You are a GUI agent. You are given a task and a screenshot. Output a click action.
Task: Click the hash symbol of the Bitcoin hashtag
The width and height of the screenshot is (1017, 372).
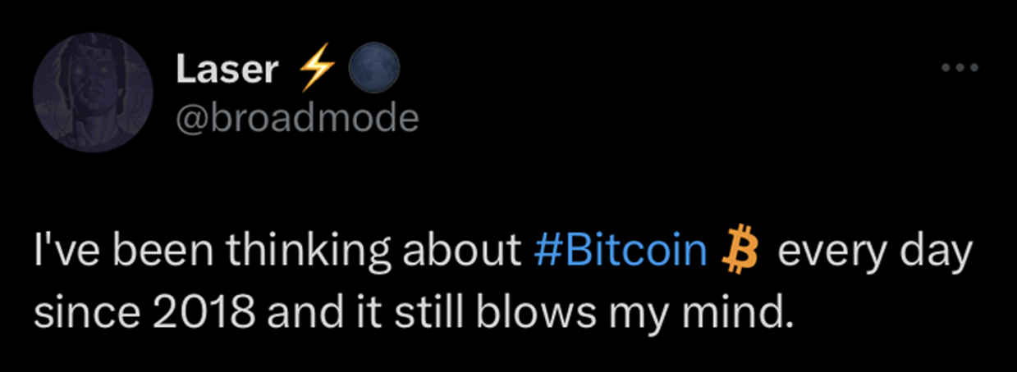pos(546,252)
